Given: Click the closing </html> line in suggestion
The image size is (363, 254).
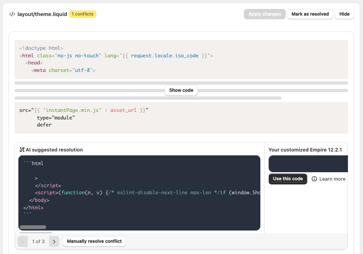Looking at the screenshot, I should point(33,207).
